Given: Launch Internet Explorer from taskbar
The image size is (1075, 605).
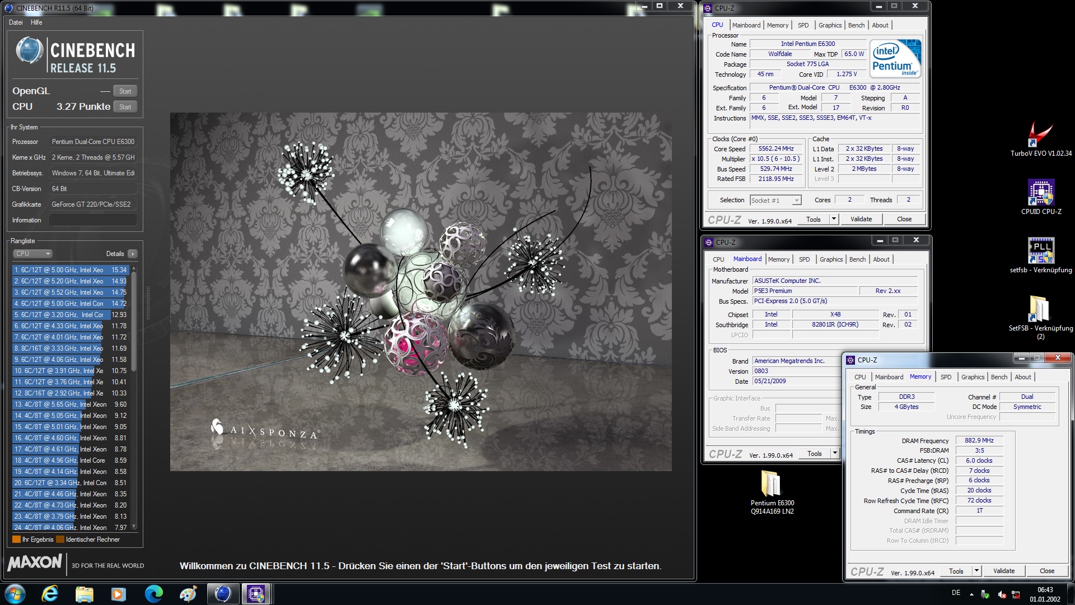Looking at the screenshot, I should (x=50, y=594).
